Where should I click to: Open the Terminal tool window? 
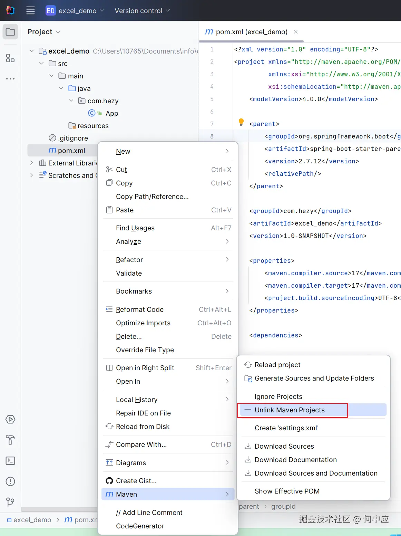tap(10, 461)
